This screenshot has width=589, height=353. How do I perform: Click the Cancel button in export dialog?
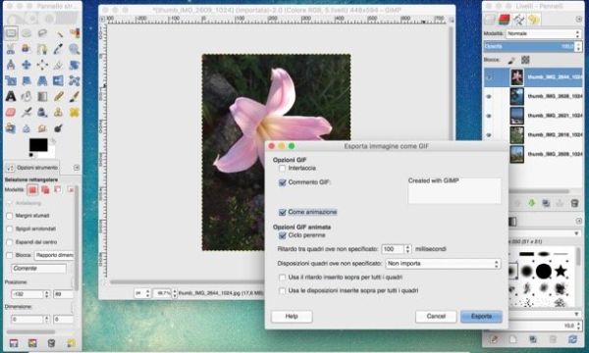tap(436, 317)
